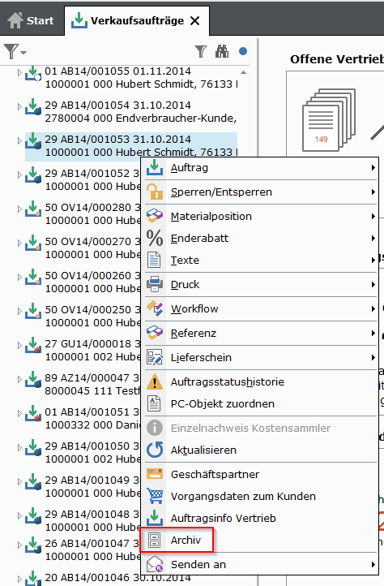Viewport: 384px width, 586px height.
Task: Open the Referenz submenu
Action: (261, 333)
